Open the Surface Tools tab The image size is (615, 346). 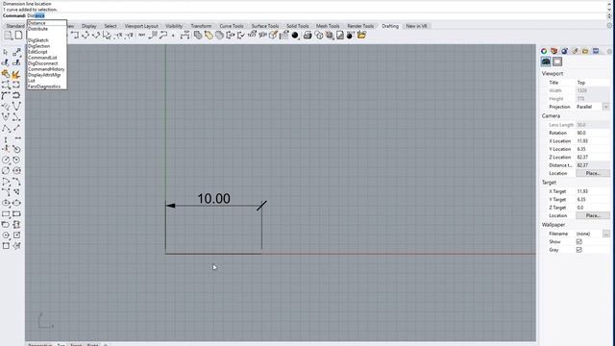[x=265, y=26]
